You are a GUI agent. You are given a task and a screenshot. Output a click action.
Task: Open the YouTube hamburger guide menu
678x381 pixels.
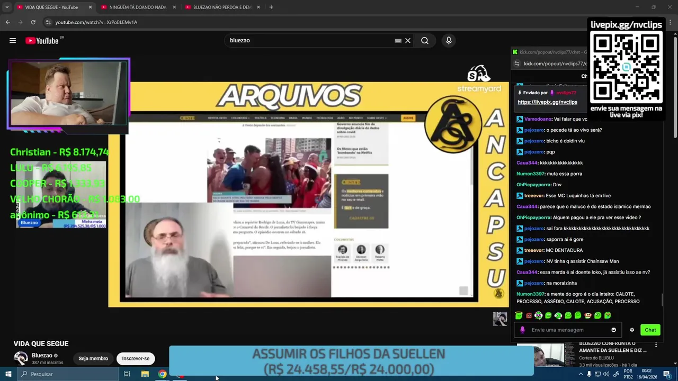(x=13, y=41)
